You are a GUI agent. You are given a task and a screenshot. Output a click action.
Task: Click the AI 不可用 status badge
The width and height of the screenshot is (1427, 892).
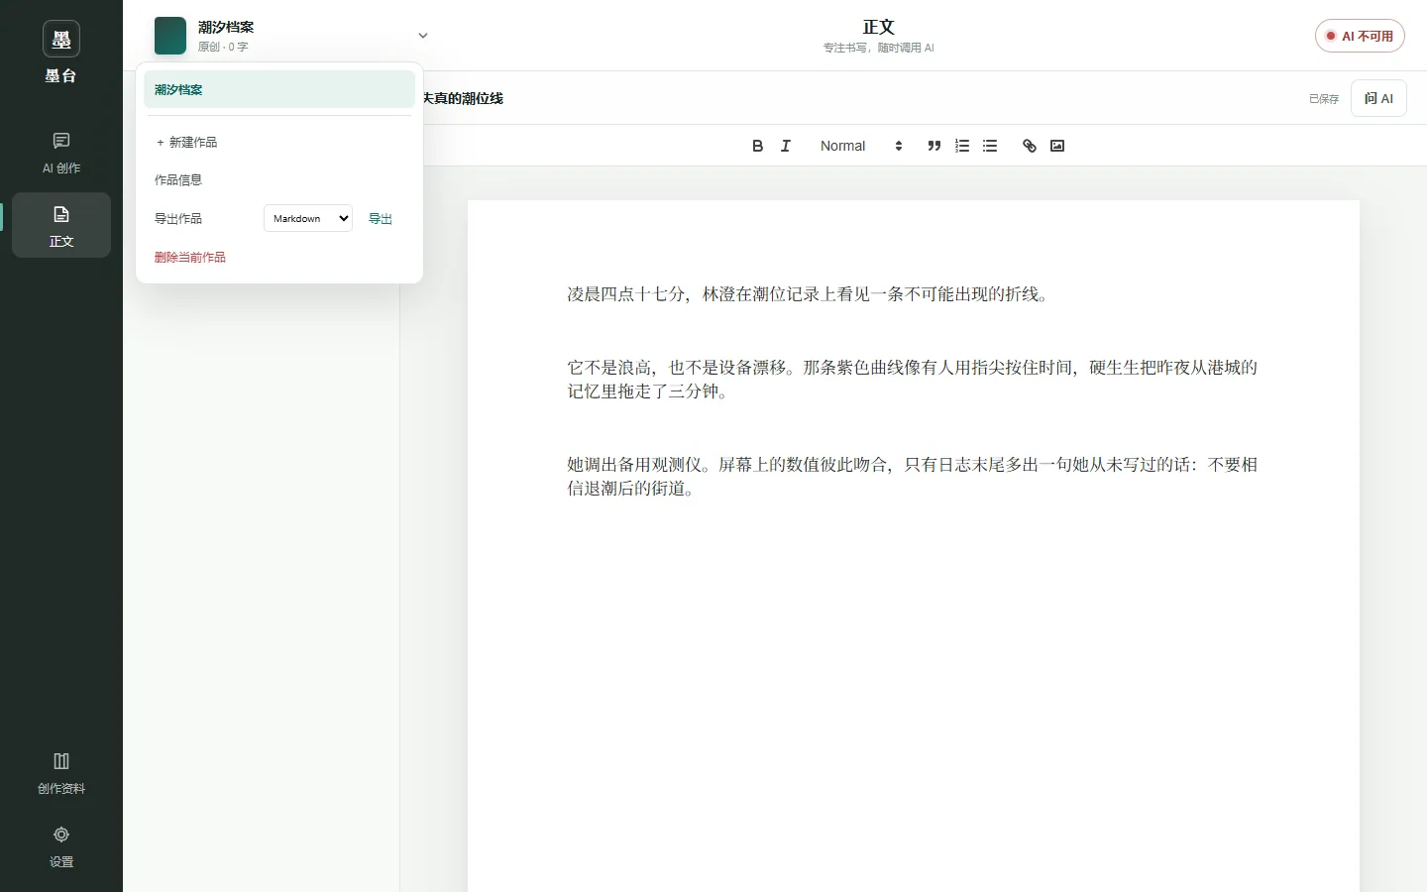[x=1360, y=36]
